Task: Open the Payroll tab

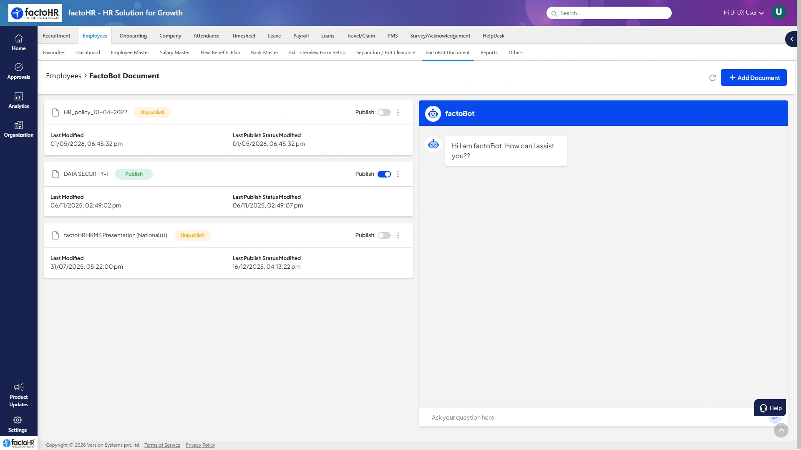Action: 301,36
